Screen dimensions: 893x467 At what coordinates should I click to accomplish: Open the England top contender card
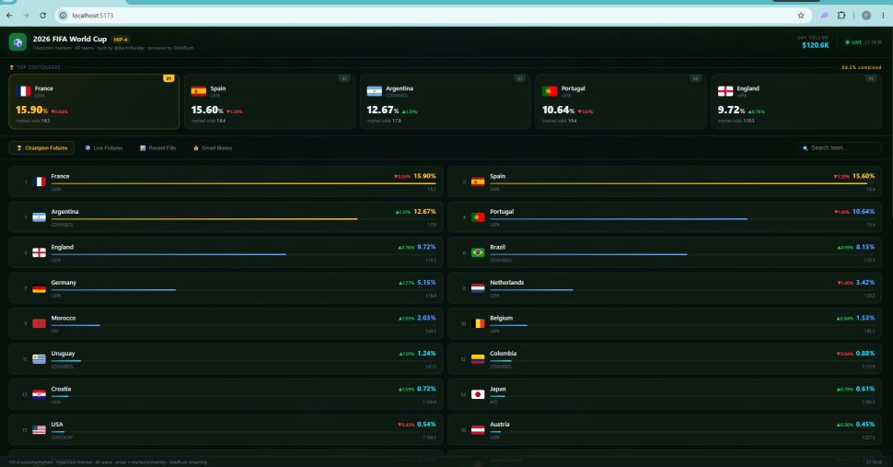tap(796, 101)
